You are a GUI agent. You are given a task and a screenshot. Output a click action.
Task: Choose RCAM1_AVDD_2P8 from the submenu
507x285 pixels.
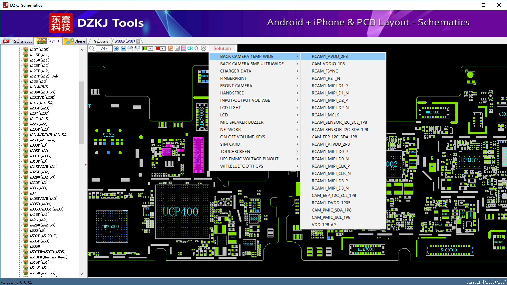[343, 57]
